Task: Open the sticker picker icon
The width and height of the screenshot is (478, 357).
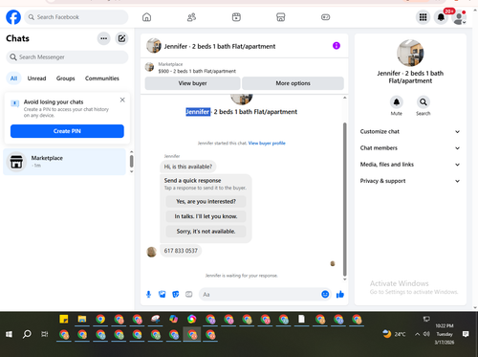Action: point(176,294)
